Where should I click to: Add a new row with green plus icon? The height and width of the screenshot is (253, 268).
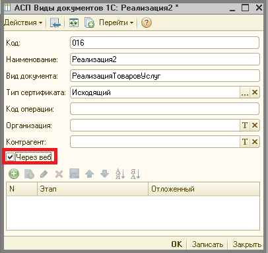pos(14,174)
